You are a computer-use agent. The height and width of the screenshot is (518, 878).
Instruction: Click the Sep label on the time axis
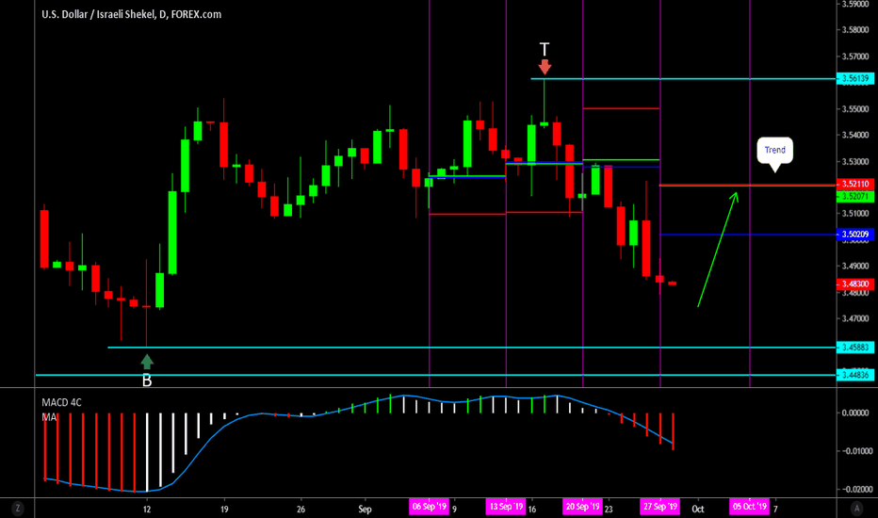pos(366,509)
